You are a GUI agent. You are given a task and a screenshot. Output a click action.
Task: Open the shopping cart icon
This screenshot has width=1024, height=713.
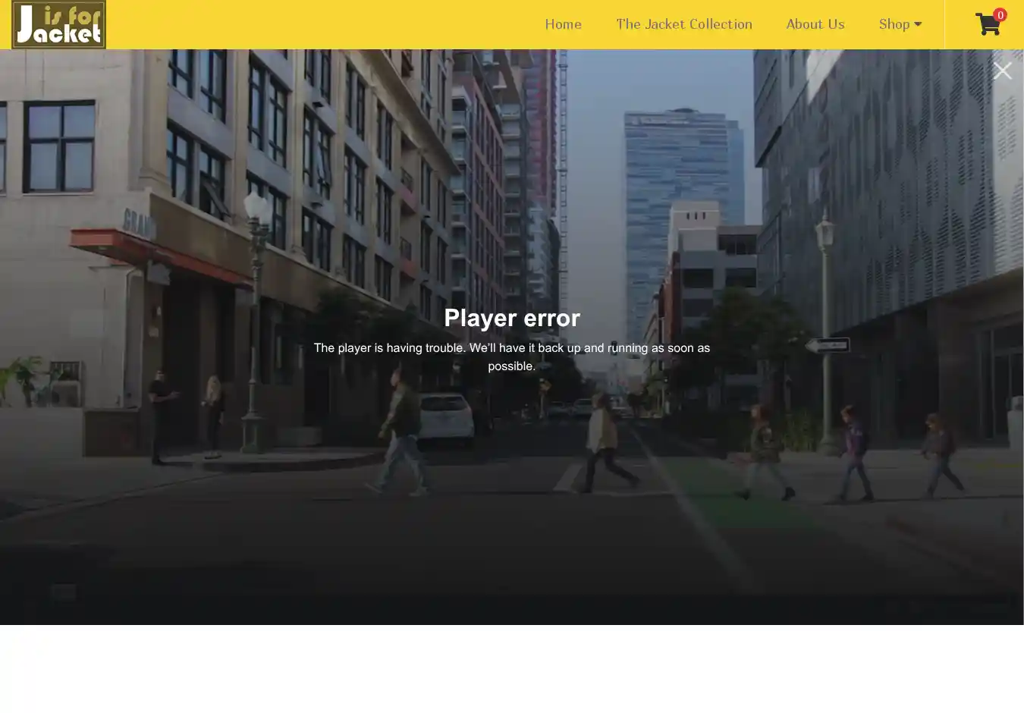point(986,25)
